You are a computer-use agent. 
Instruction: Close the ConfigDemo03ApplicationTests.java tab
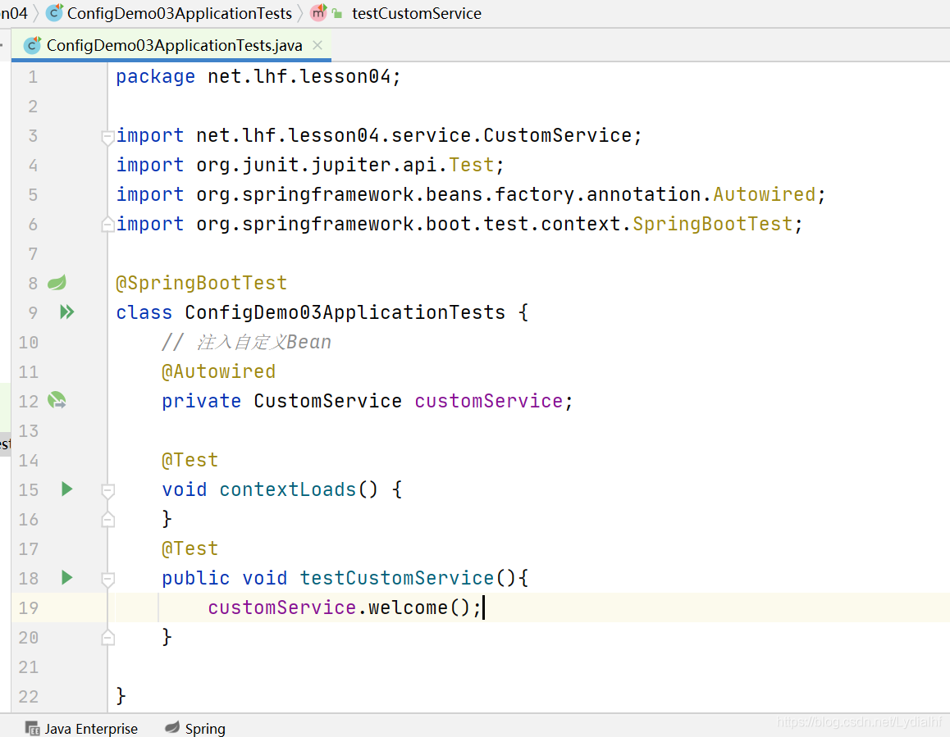[x=318, y=45]
